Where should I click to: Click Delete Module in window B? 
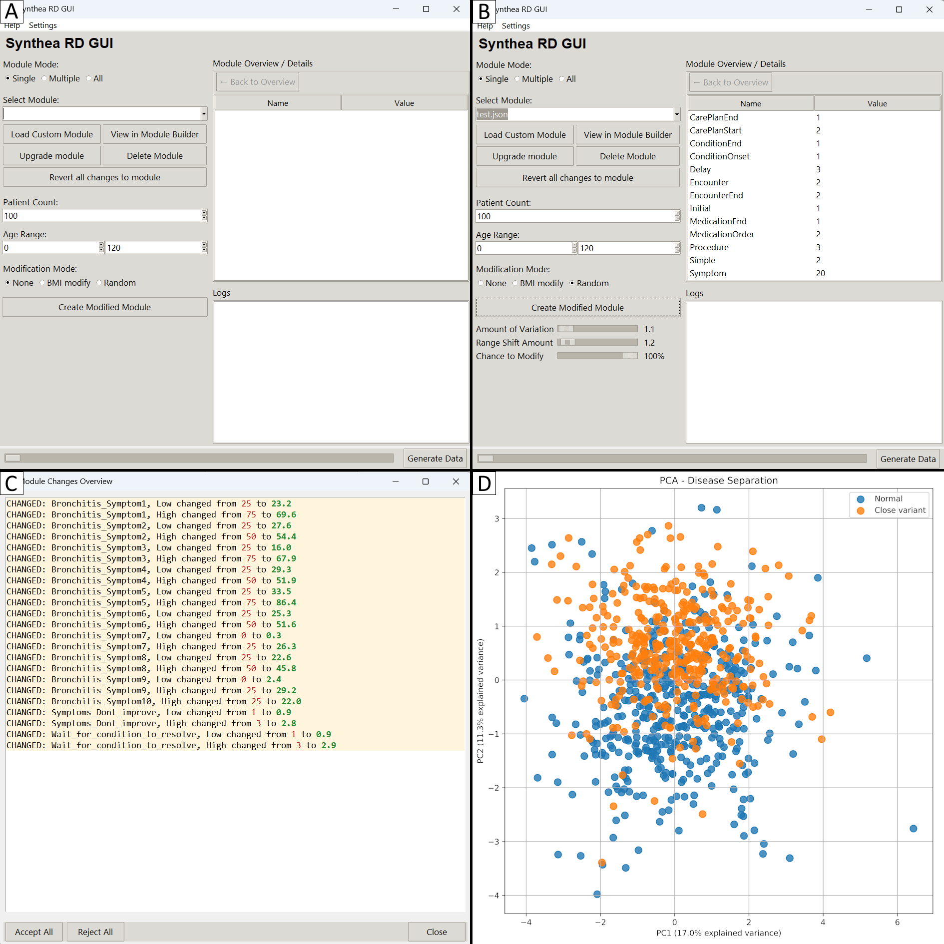628,156
